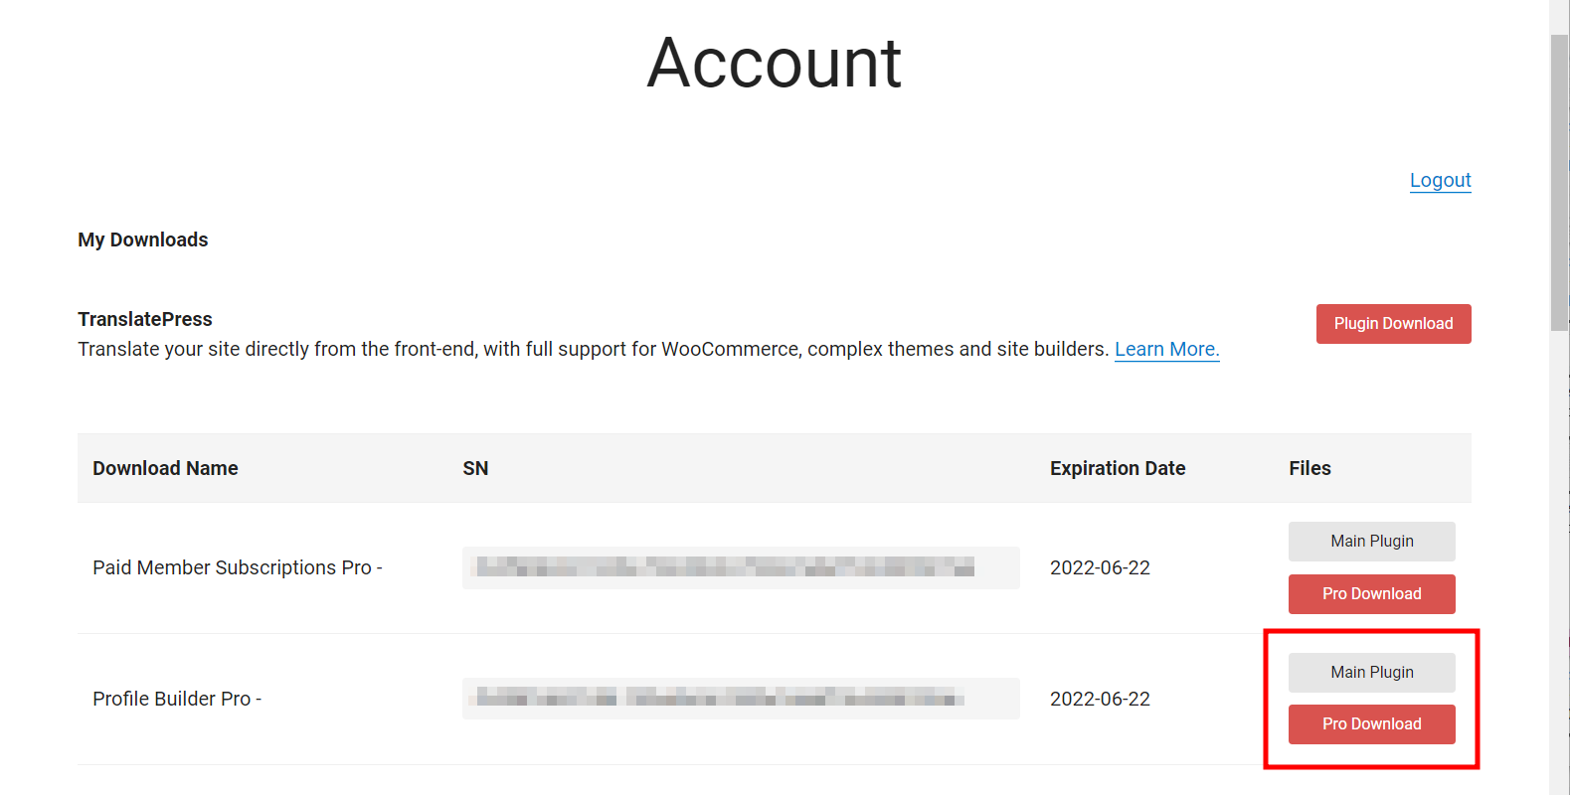Click Pro Download for Profile Builder Pro

[1371, 723]
